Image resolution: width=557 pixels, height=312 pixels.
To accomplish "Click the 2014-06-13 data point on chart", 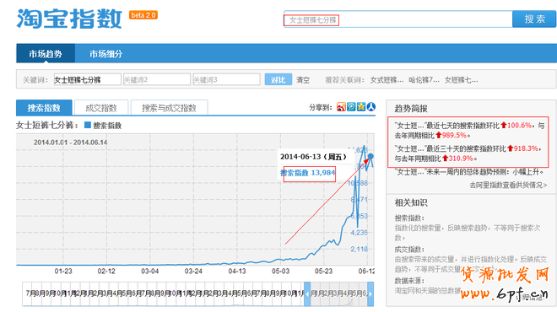I will coord(370,156).
